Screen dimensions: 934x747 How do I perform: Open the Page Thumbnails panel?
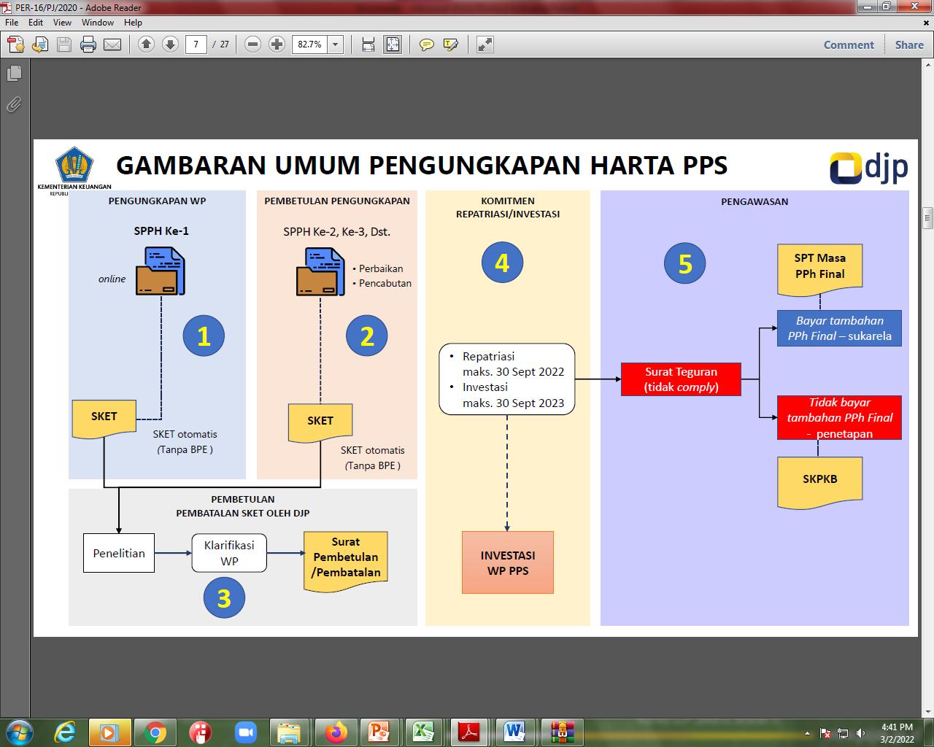click(14, 74)
